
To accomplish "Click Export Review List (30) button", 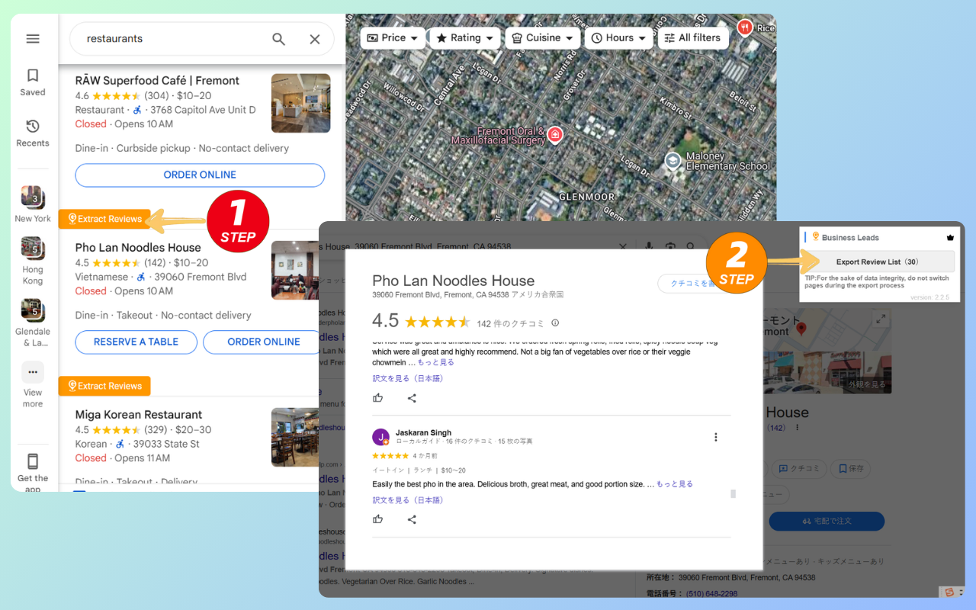I will coord(877,262).
